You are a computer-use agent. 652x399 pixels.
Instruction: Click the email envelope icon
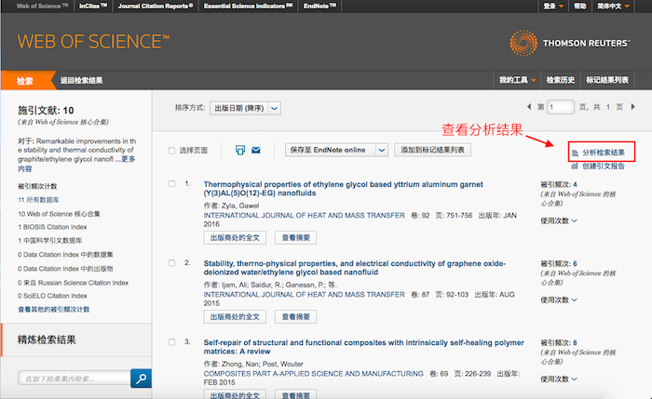pos(256,150)
